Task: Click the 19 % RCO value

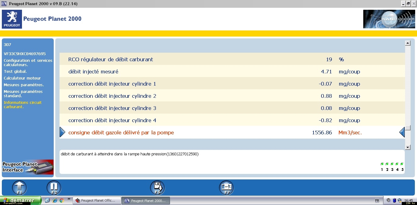Action: (329, 59)
